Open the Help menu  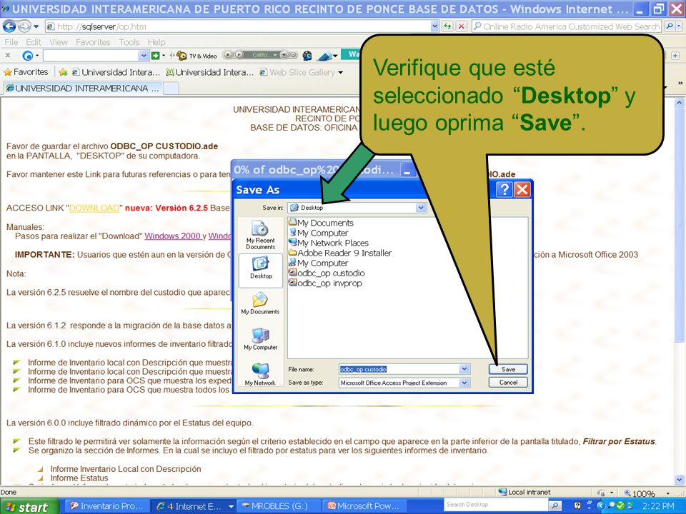coord(156,42)
